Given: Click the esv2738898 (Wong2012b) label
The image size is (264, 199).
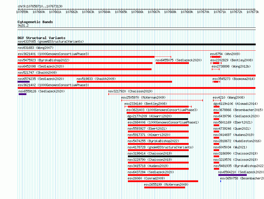Looking at the screenshot, I should pyautogui.click(x=231, y=66).
